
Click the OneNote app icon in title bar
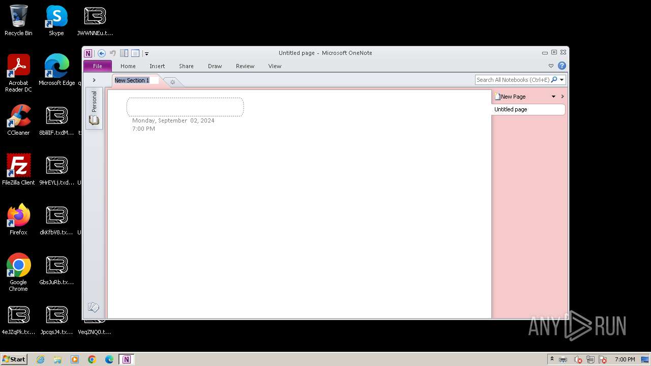coord(88,53)
